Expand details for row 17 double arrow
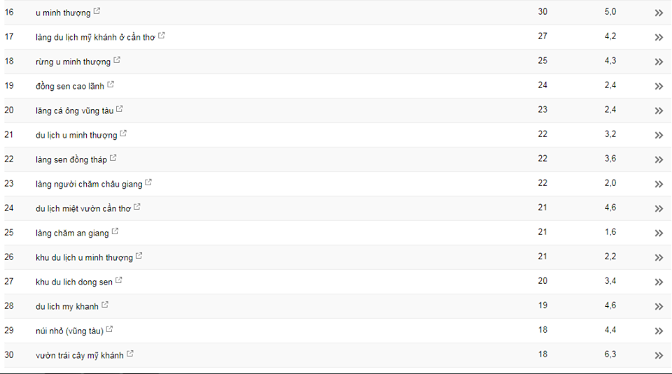Viewport: 672px width, 374px height. pyautogui.click(x=659, y=37)
